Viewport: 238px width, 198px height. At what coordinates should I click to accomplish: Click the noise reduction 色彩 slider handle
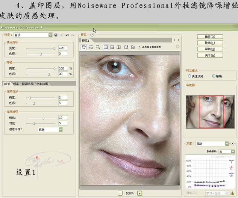[49, 74]
